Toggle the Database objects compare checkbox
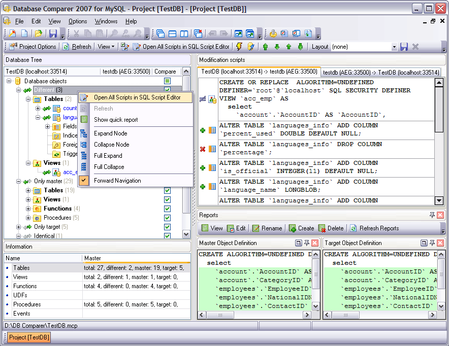 [x=167, y=81]
